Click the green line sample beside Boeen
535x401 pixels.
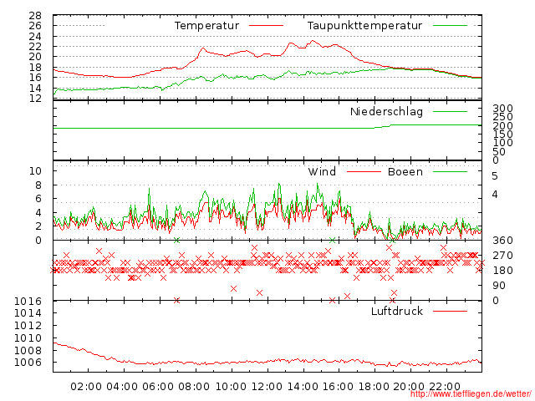450,171
